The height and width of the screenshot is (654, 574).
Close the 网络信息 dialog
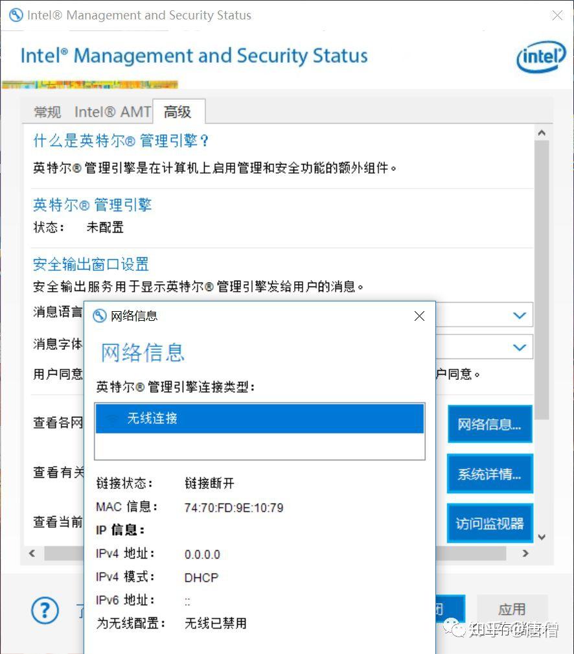pos(419,316)
